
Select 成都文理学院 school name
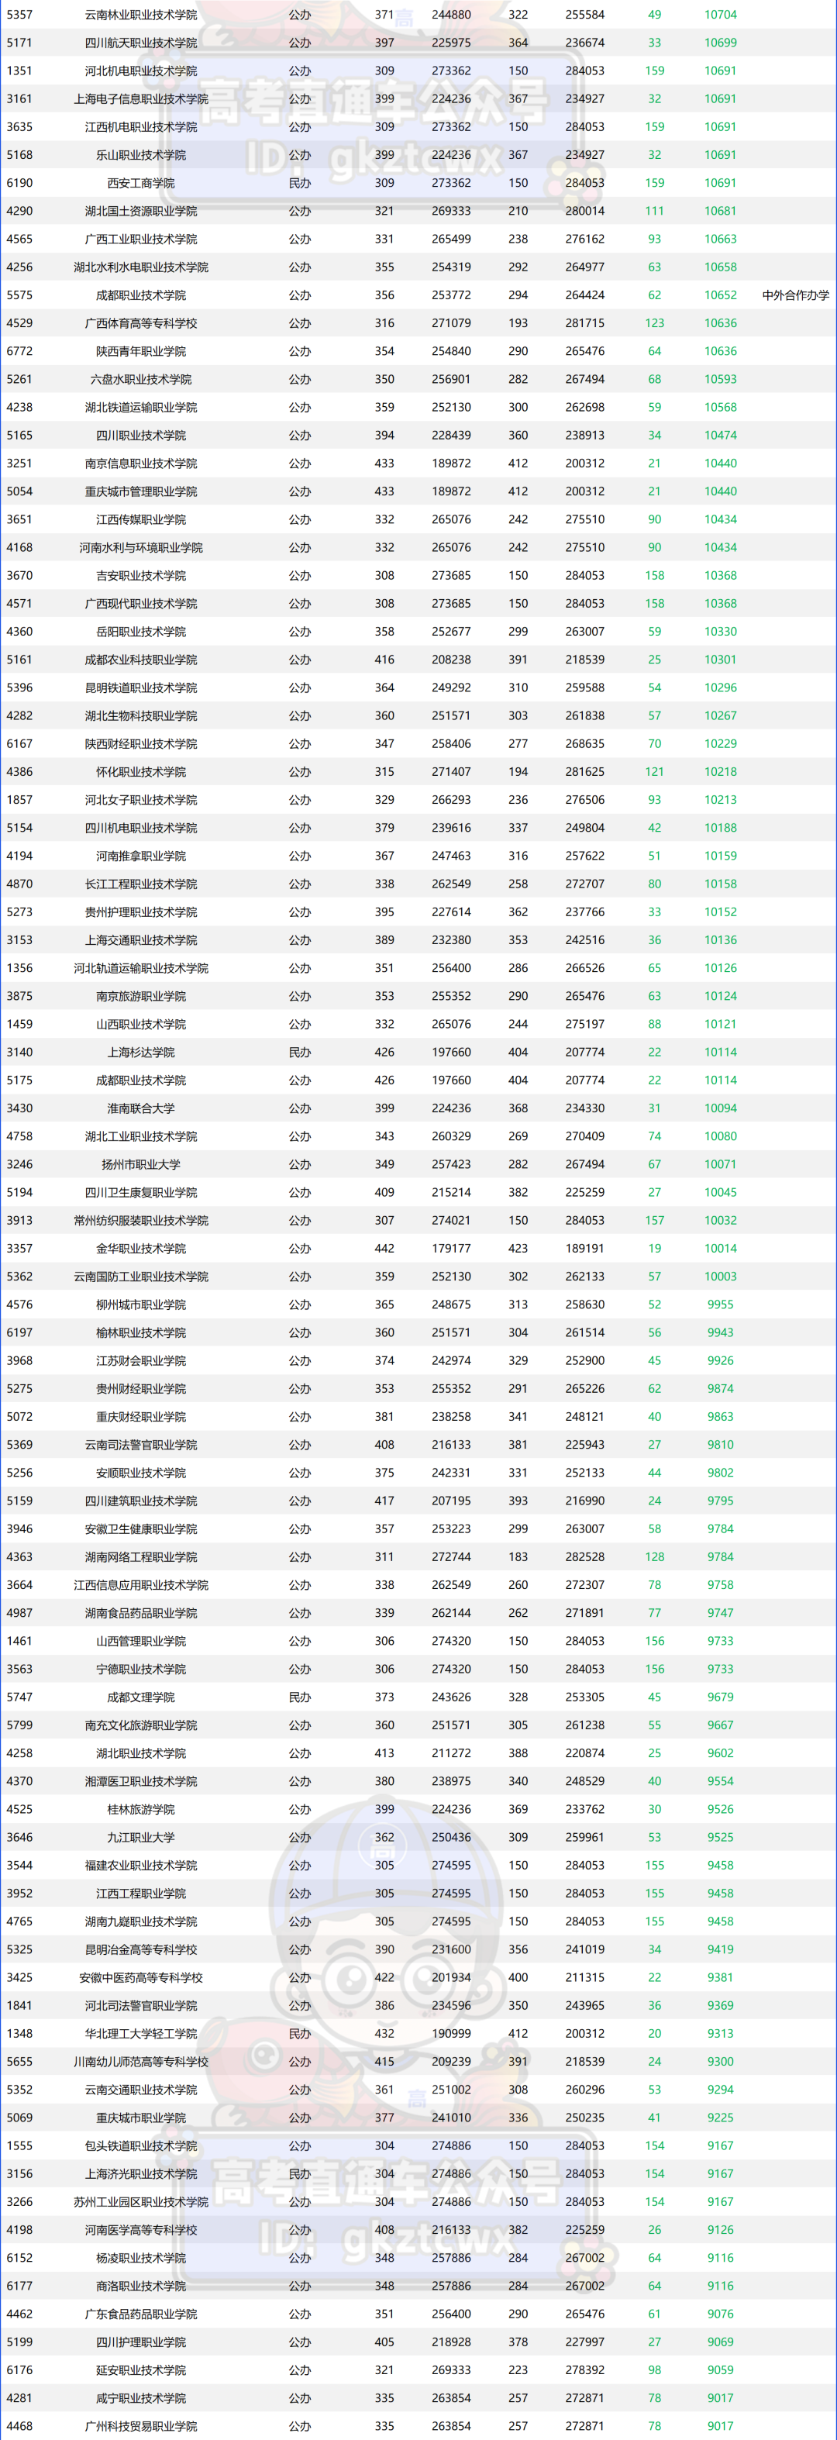(141, 1697)
